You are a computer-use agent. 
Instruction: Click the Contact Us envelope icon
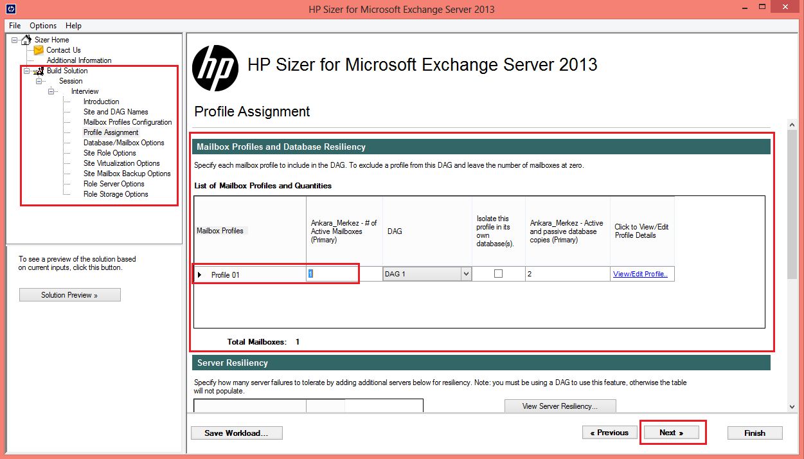pyautogui.click(x=39, y=50)
